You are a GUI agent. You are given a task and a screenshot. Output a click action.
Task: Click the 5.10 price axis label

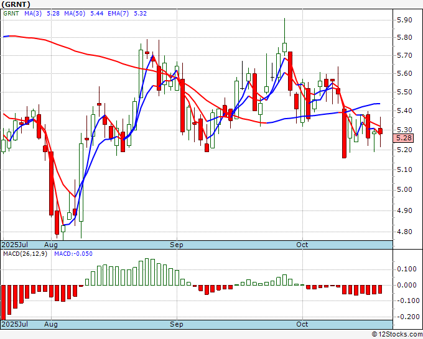tap(404, 169)
